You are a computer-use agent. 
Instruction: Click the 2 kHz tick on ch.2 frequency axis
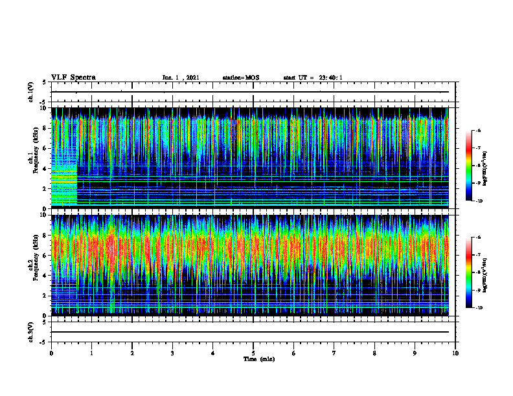pyautogui.click(x=45, y=296)
